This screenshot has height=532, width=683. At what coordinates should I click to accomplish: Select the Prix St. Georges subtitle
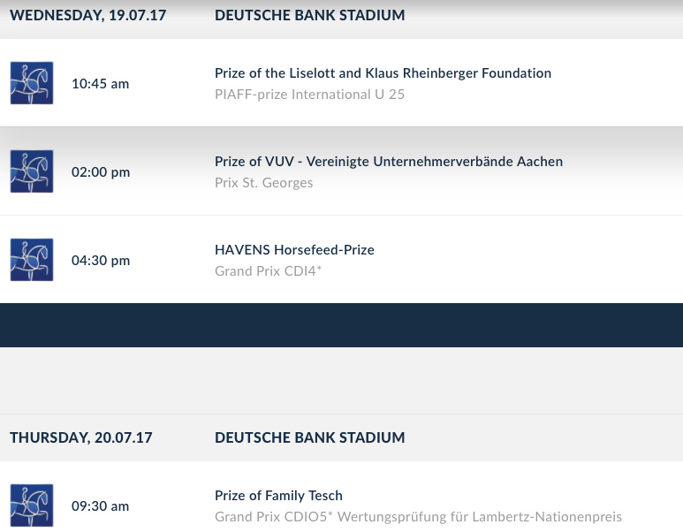pos(263,183)
